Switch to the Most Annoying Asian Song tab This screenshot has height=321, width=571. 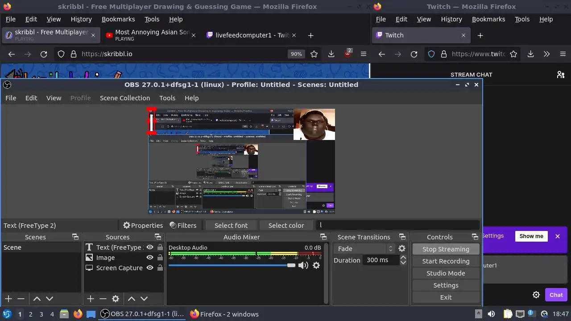[151, 35]
